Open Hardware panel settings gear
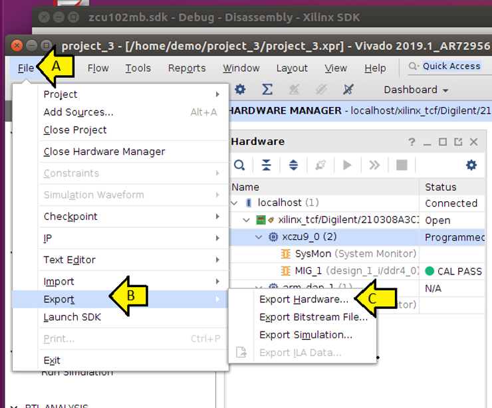 471,165
